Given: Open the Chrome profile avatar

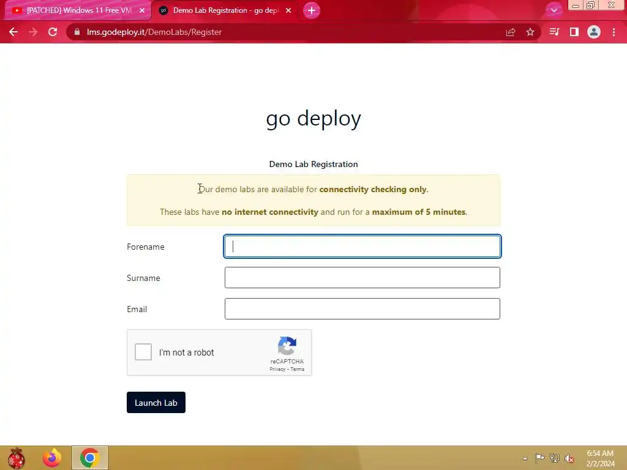Looking at the screenshot, I should pos(594,32).
